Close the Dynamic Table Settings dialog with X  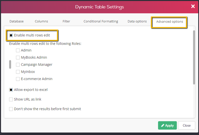pyautogui.click(x=193, y=6)
